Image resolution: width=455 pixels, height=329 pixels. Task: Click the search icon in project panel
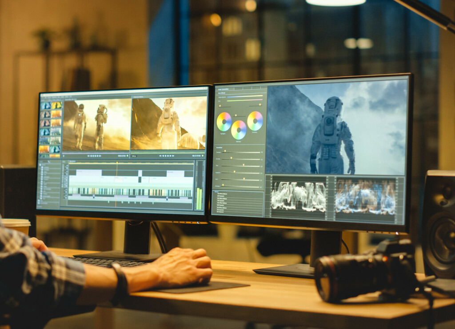click(x=49, y=161)
